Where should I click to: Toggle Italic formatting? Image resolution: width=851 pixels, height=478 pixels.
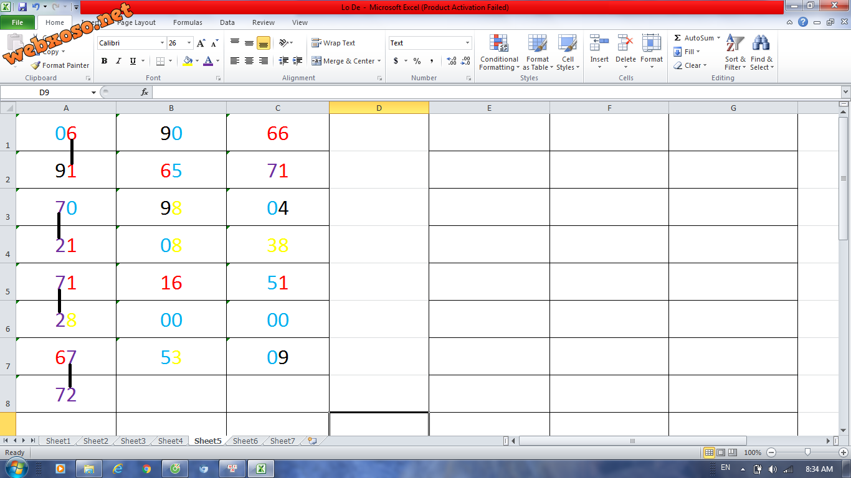118,61
